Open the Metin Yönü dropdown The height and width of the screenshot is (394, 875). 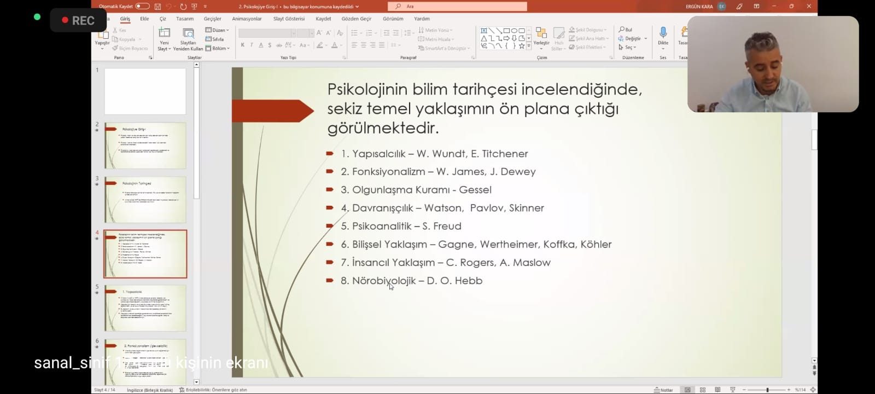point(435,30)
